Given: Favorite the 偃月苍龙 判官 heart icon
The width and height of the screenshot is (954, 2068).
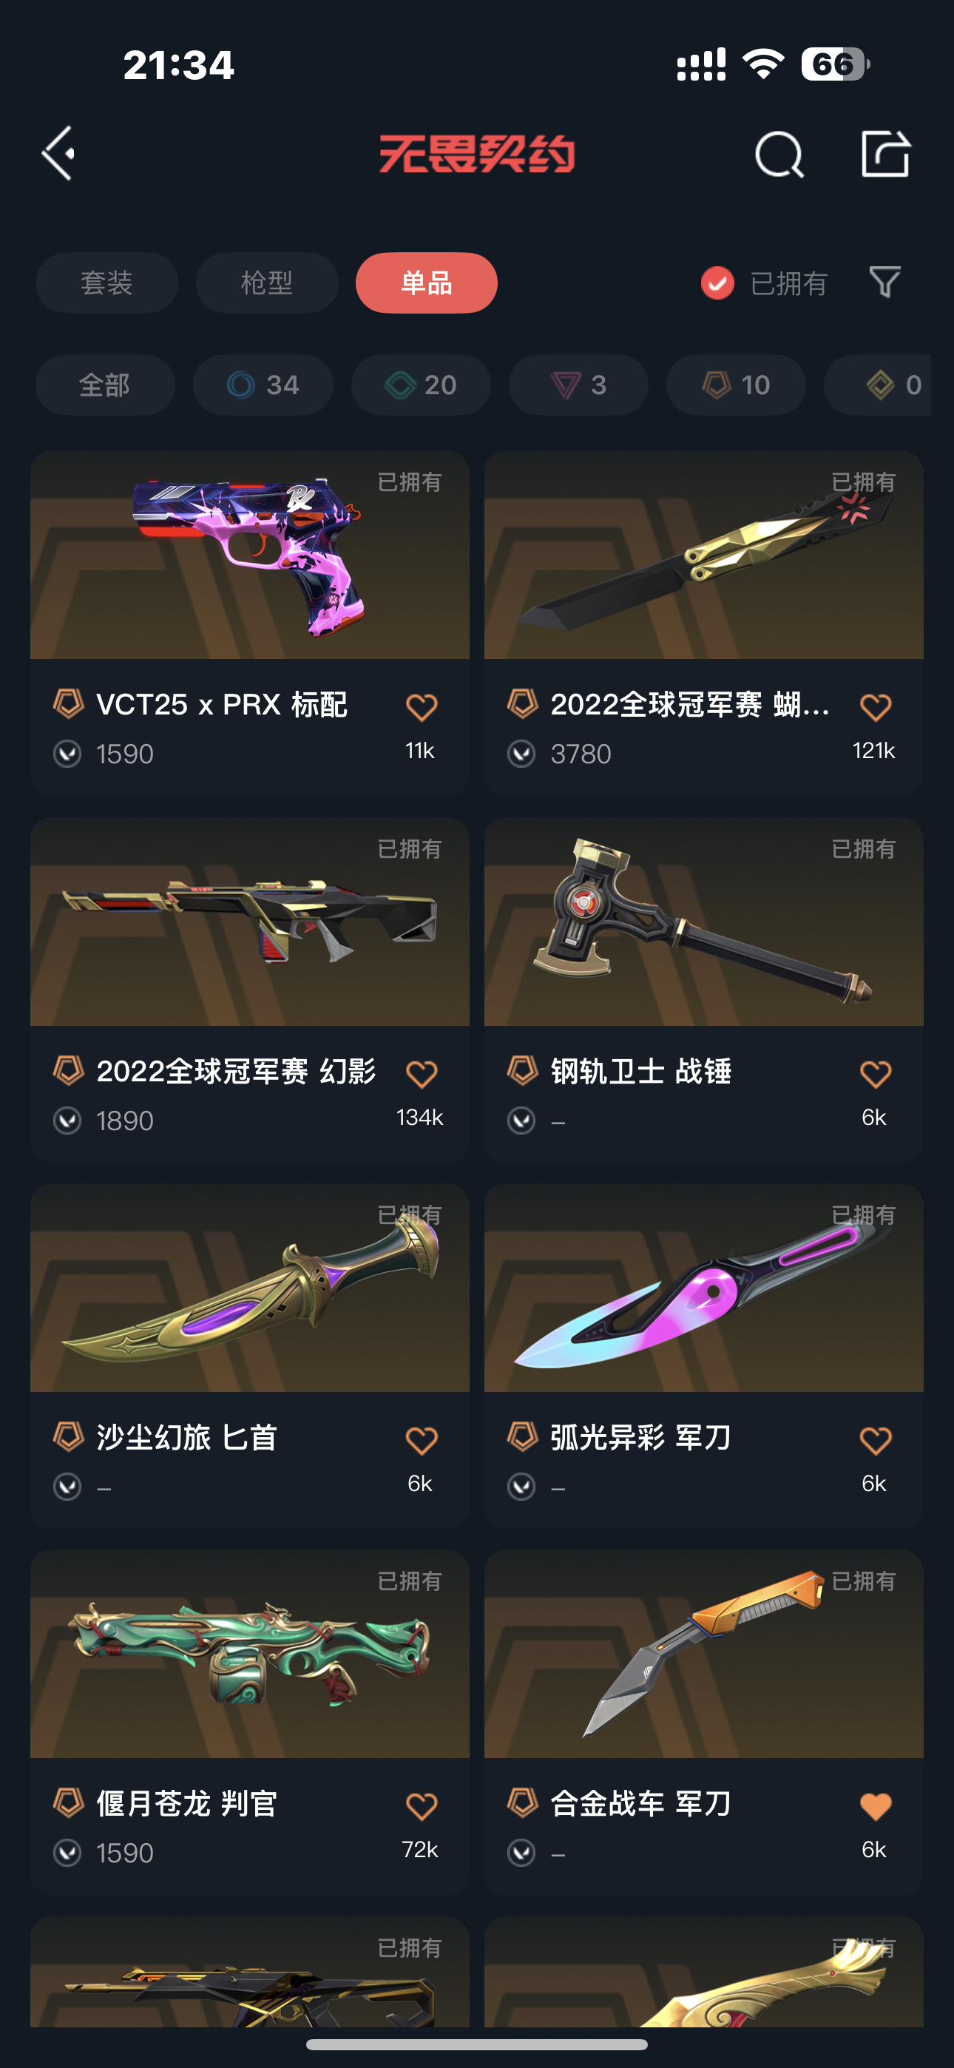Looking at the screenshot, I should 421,1806.
